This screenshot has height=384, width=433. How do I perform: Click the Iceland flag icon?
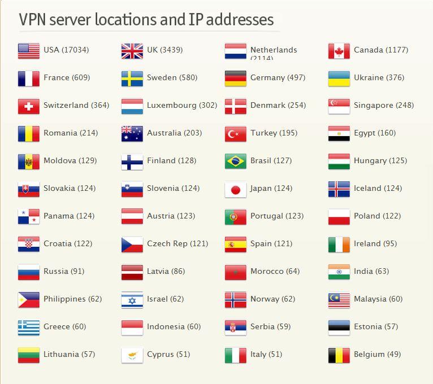pyautogui.click(x=339, y=190)
